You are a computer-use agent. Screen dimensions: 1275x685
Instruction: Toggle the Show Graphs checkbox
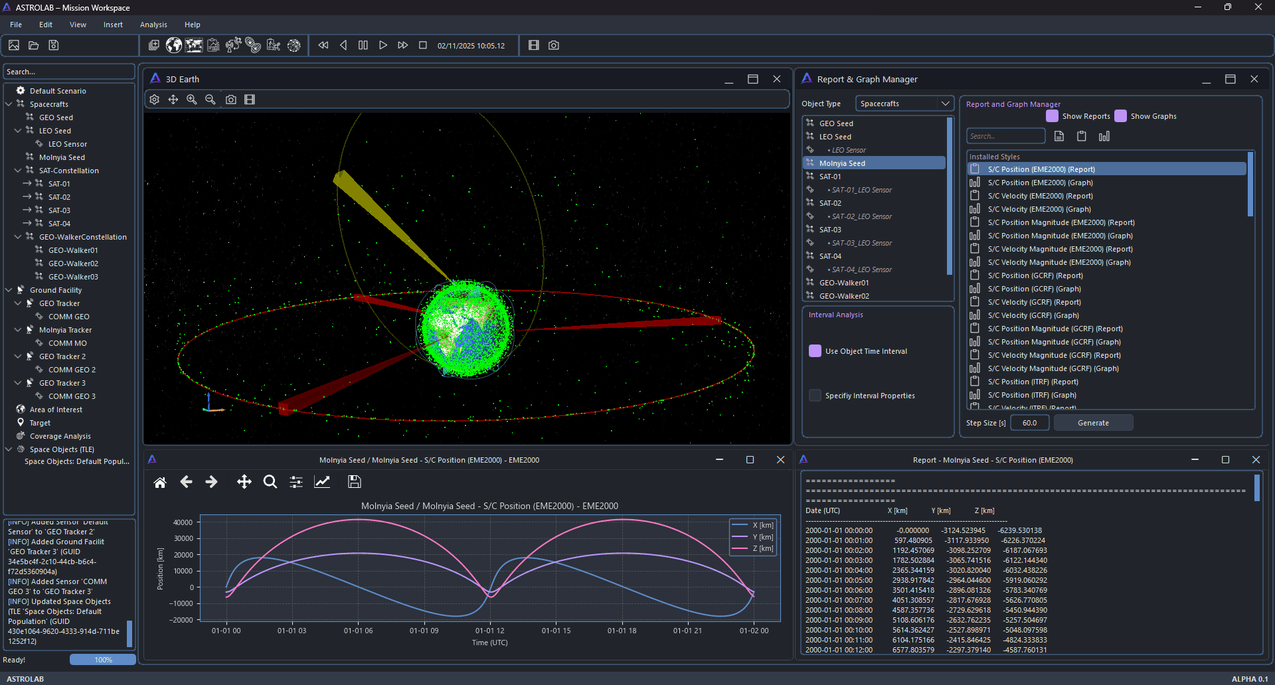[1120, 116]
